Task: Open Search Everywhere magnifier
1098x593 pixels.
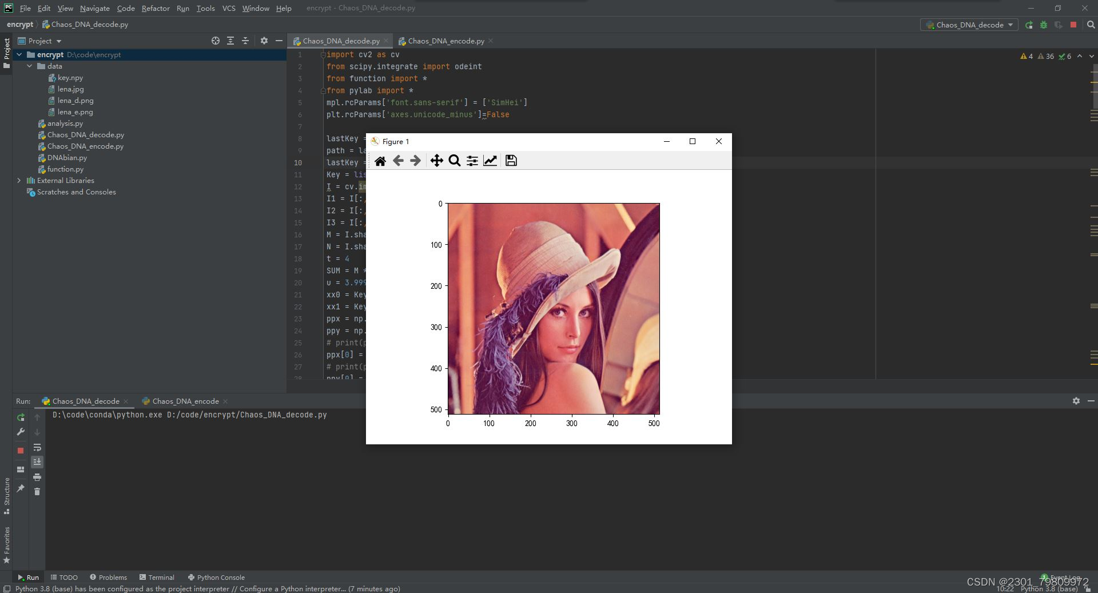Action: [x=1091, y=25]
